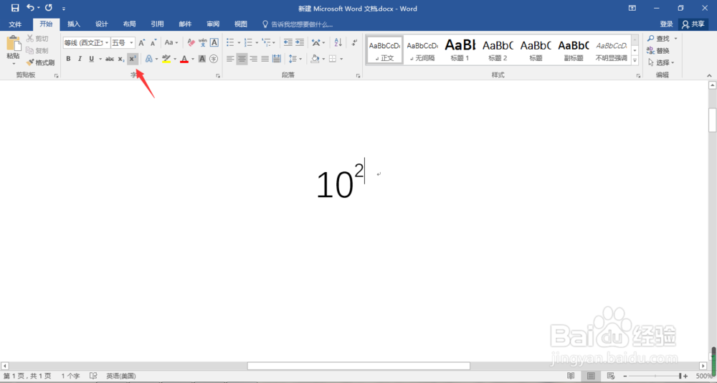Image resolution: width=717 pixels, height=383 pixels.
Task: Open underline style dropdown arrow
Action: 100,59
